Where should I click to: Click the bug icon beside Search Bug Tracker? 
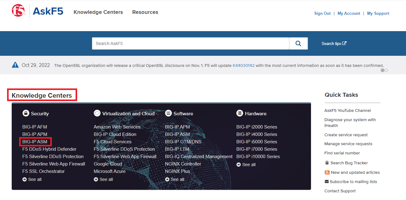coord(327,163)
